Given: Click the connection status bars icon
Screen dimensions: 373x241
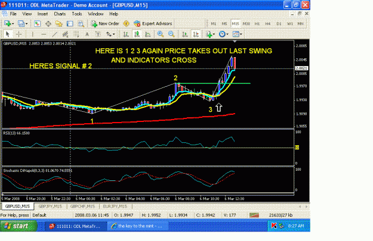Looking at the screenshot, I should 254,215.
